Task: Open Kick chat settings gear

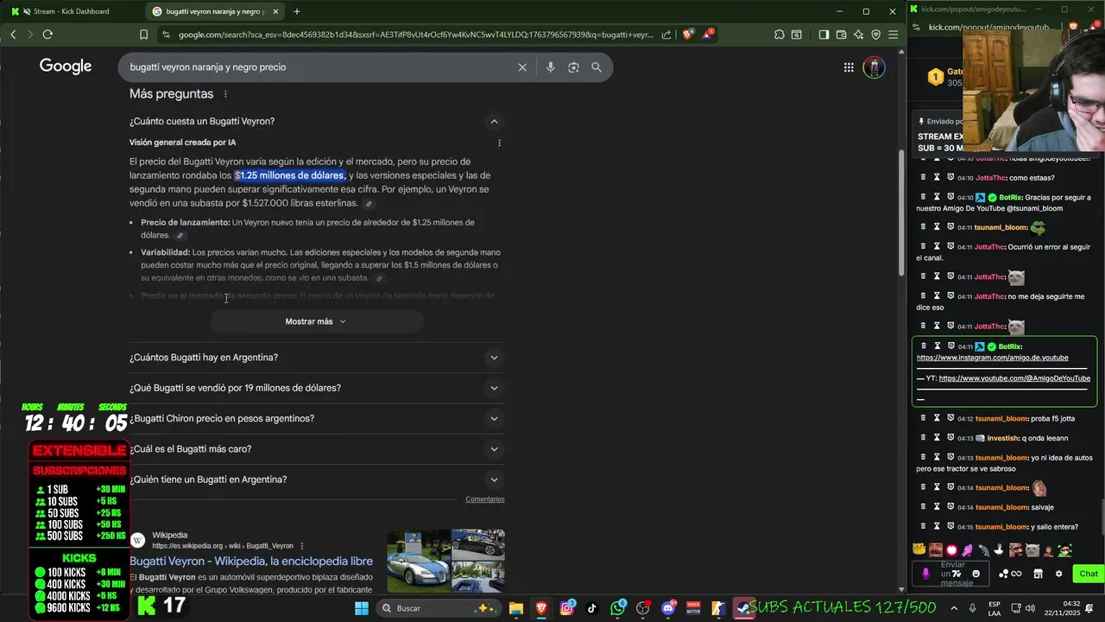Action: pyautogui.click(x=1058, y=574)
